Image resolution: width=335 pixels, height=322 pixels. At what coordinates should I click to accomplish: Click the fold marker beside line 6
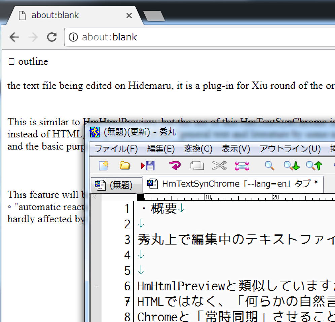click(96, 286)
